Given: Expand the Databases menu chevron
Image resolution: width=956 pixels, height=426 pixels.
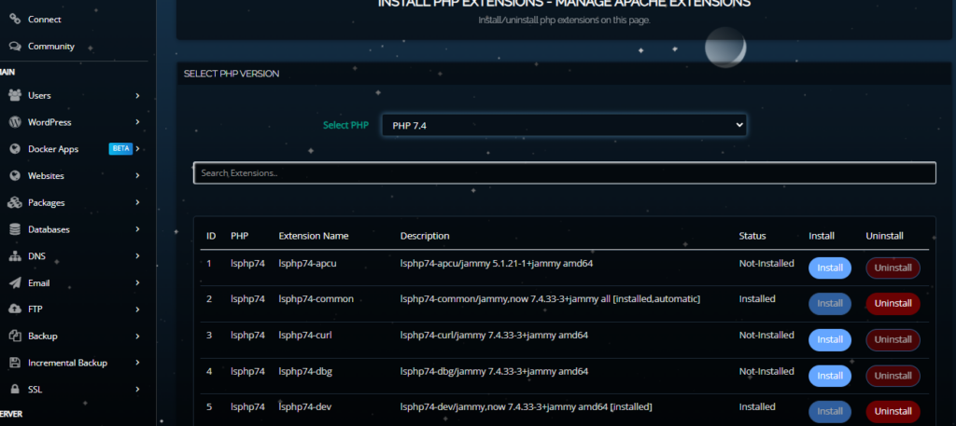Looking at the screenshot, I should coord(138,229).
